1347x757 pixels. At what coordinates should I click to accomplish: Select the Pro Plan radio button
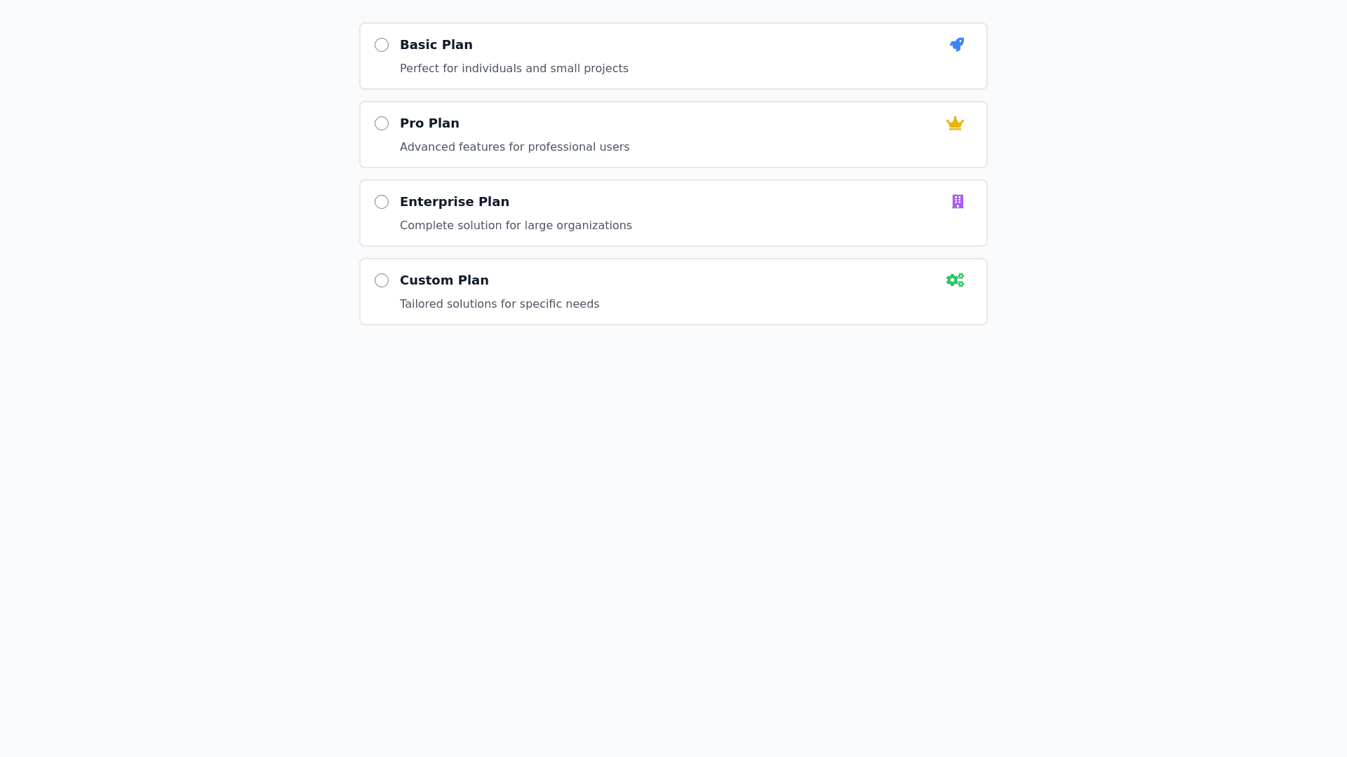(x=382, y=123)
